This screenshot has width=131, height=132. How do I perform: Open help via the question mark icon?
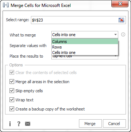click(x=19, y=124)
